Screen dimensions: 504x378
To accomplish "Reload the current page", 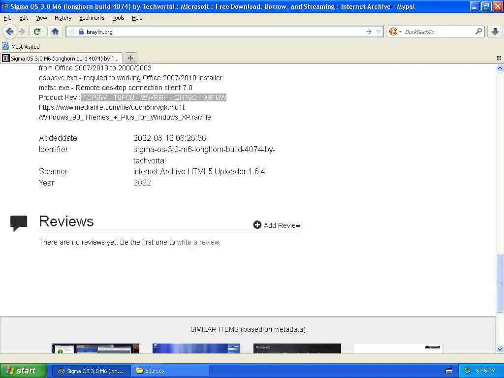I will pos(37,31).
